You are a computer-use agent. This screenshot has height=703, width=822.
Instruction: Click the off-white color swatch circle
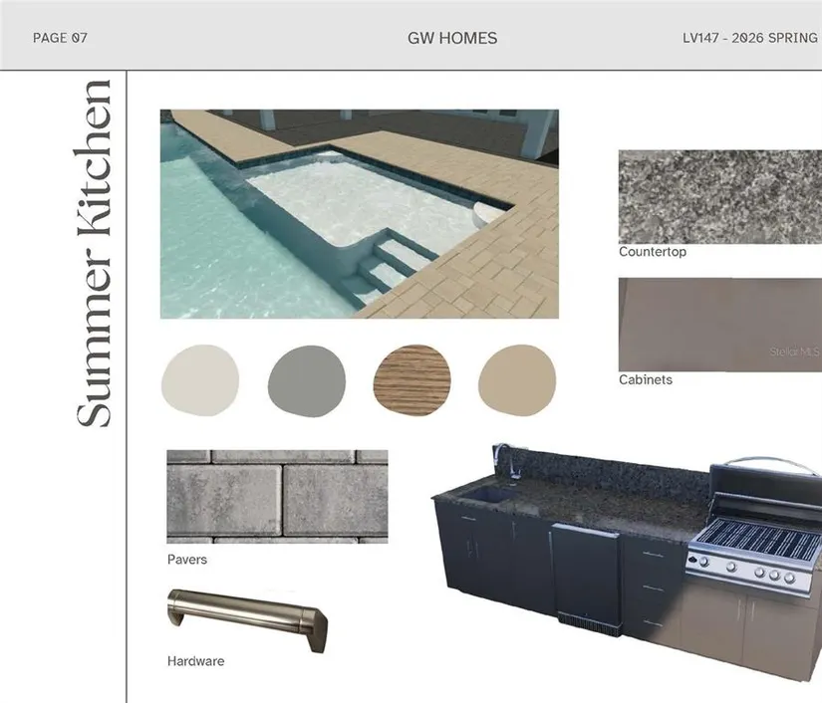[200, 378]
